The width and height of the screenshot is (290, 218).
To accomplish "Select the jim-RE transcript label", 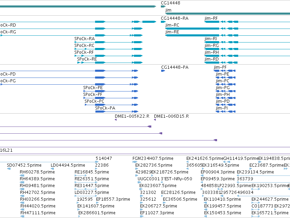I will tap(172, 32).
